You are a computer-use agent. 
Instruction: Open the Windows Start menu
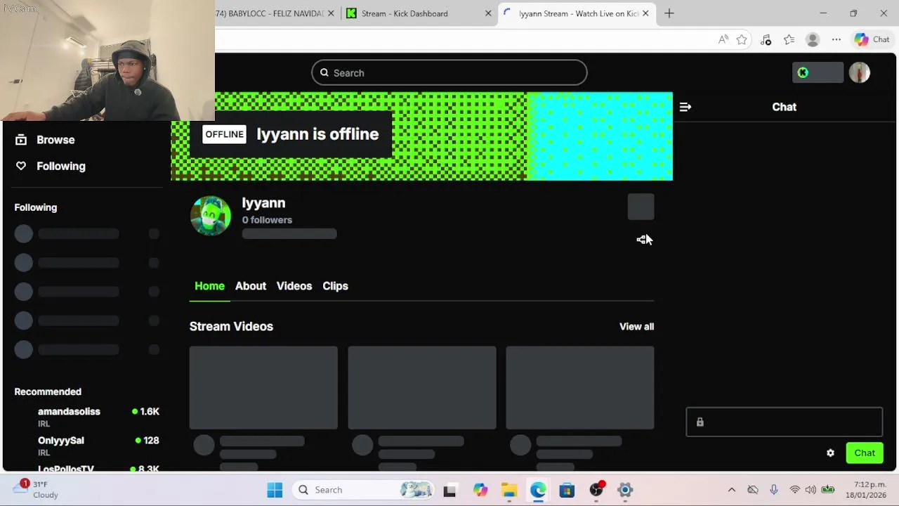[275, 490]
